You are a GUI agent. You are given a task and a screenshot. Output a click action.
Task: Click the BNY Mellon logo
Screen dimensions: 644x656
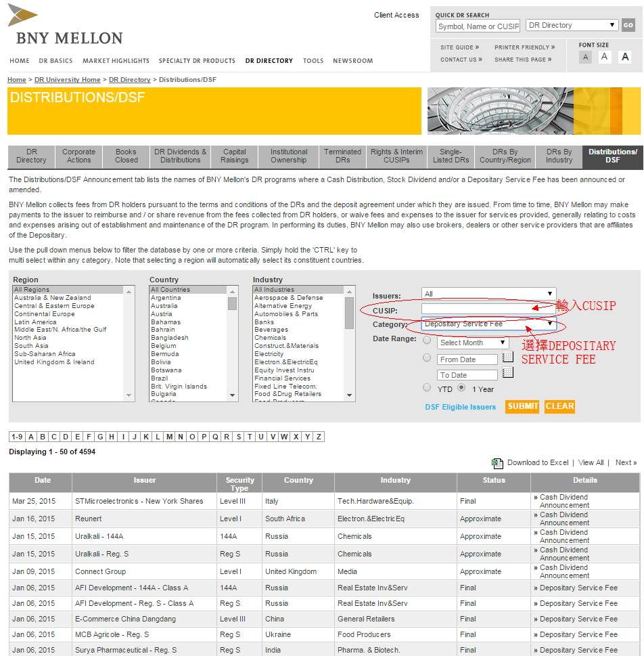(x=65, y=24)
